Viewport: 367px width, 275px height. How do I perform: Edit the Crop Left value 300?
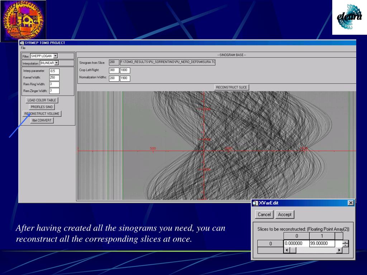pyautogui.click(x=114, y=71)
